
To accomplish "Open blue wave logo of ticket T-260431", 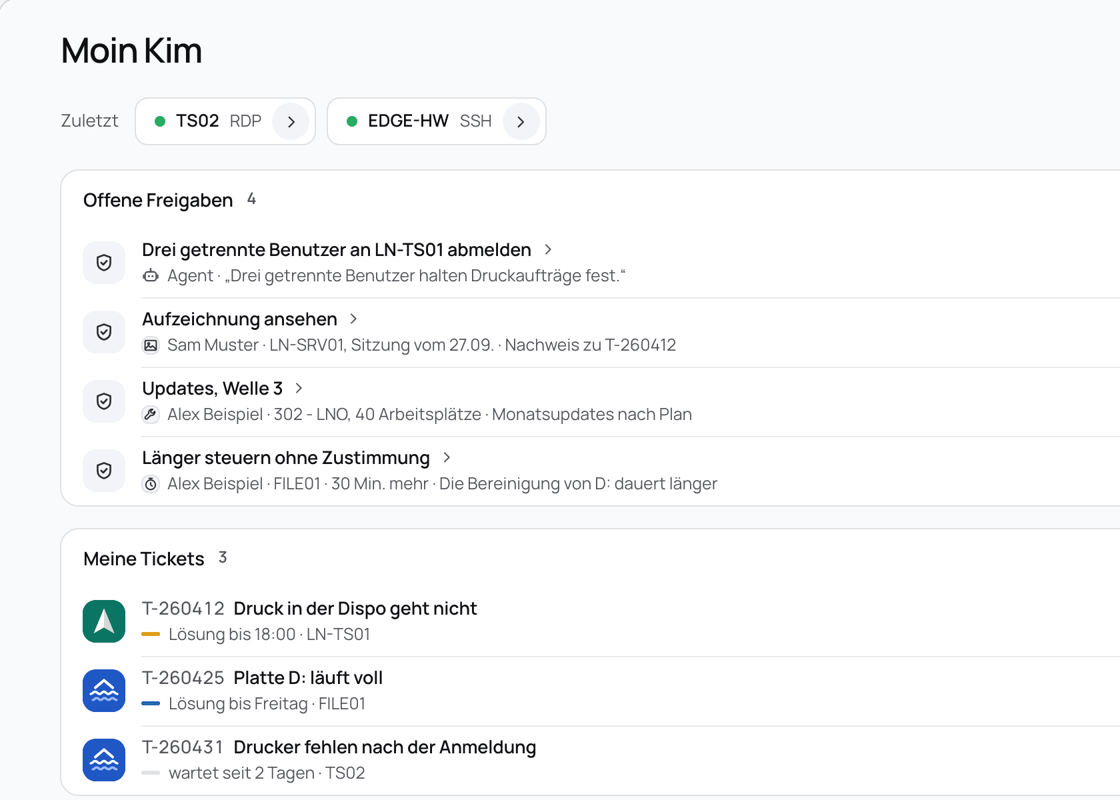I will 104,760.
